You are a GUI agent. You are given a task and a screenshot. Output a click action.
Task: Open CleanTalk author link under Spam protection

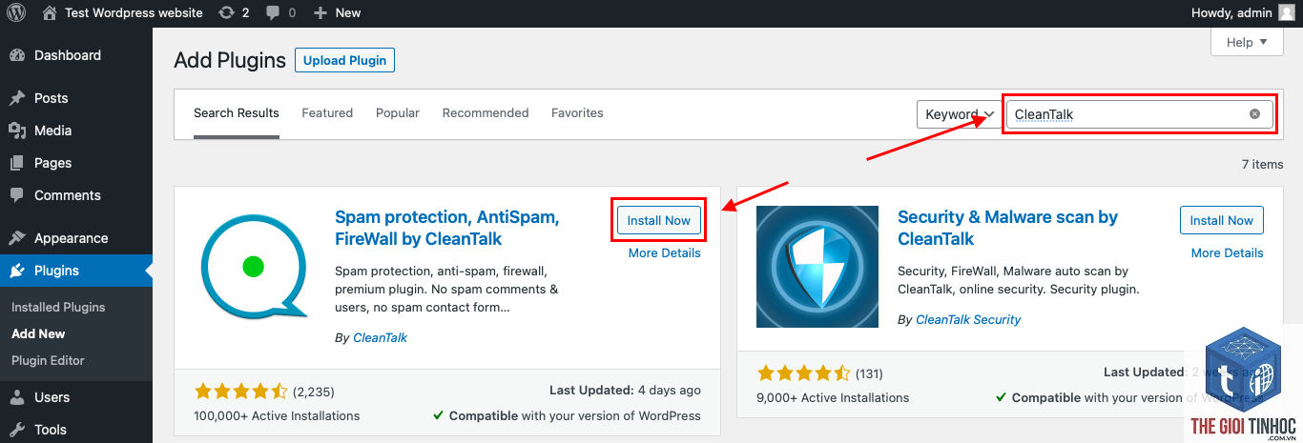381,337
